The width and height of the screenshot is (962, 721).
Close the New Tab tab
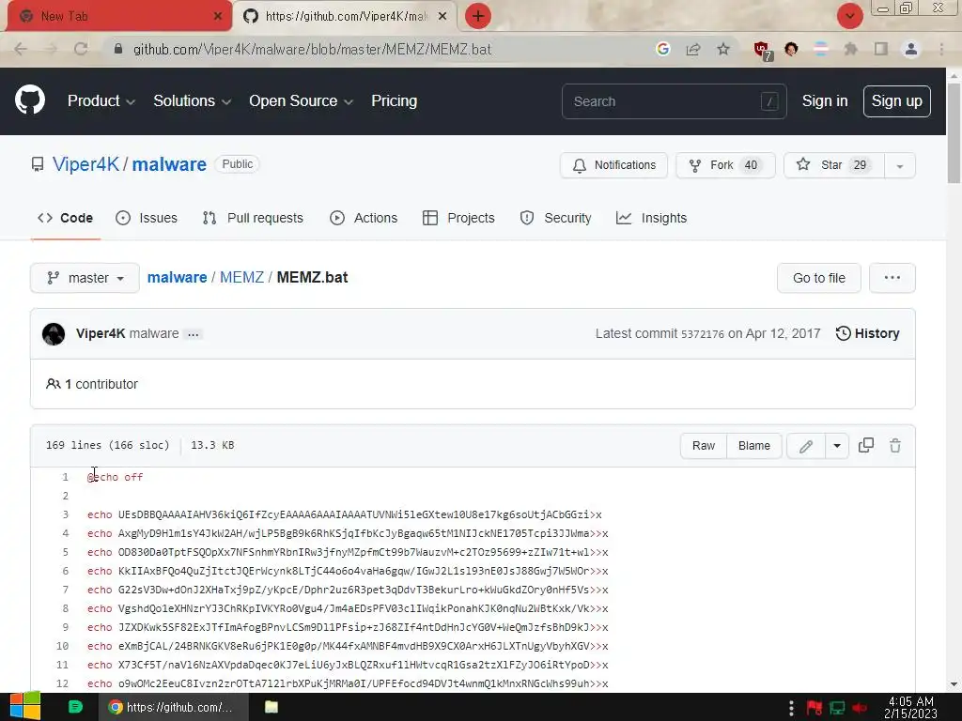pyautogui.click(x=218, y=16)
